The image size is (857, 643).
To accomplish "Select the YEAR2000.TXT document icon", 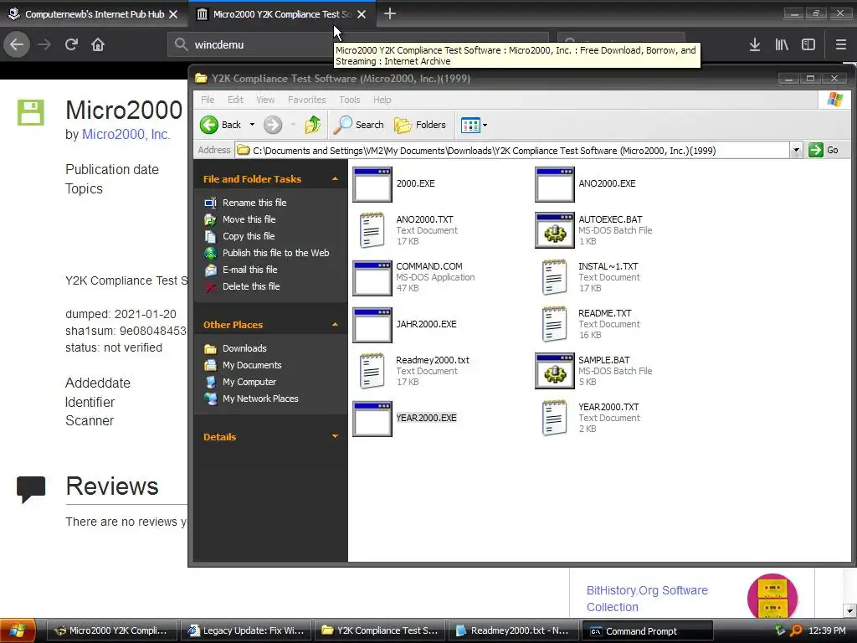I will [555, 419].
